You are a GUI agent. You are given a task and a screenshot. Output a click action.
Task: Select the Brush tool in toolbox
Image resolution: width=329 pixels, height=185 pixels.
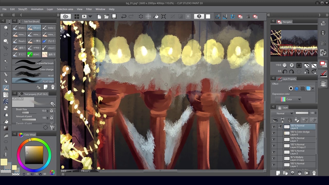point(6,88)
